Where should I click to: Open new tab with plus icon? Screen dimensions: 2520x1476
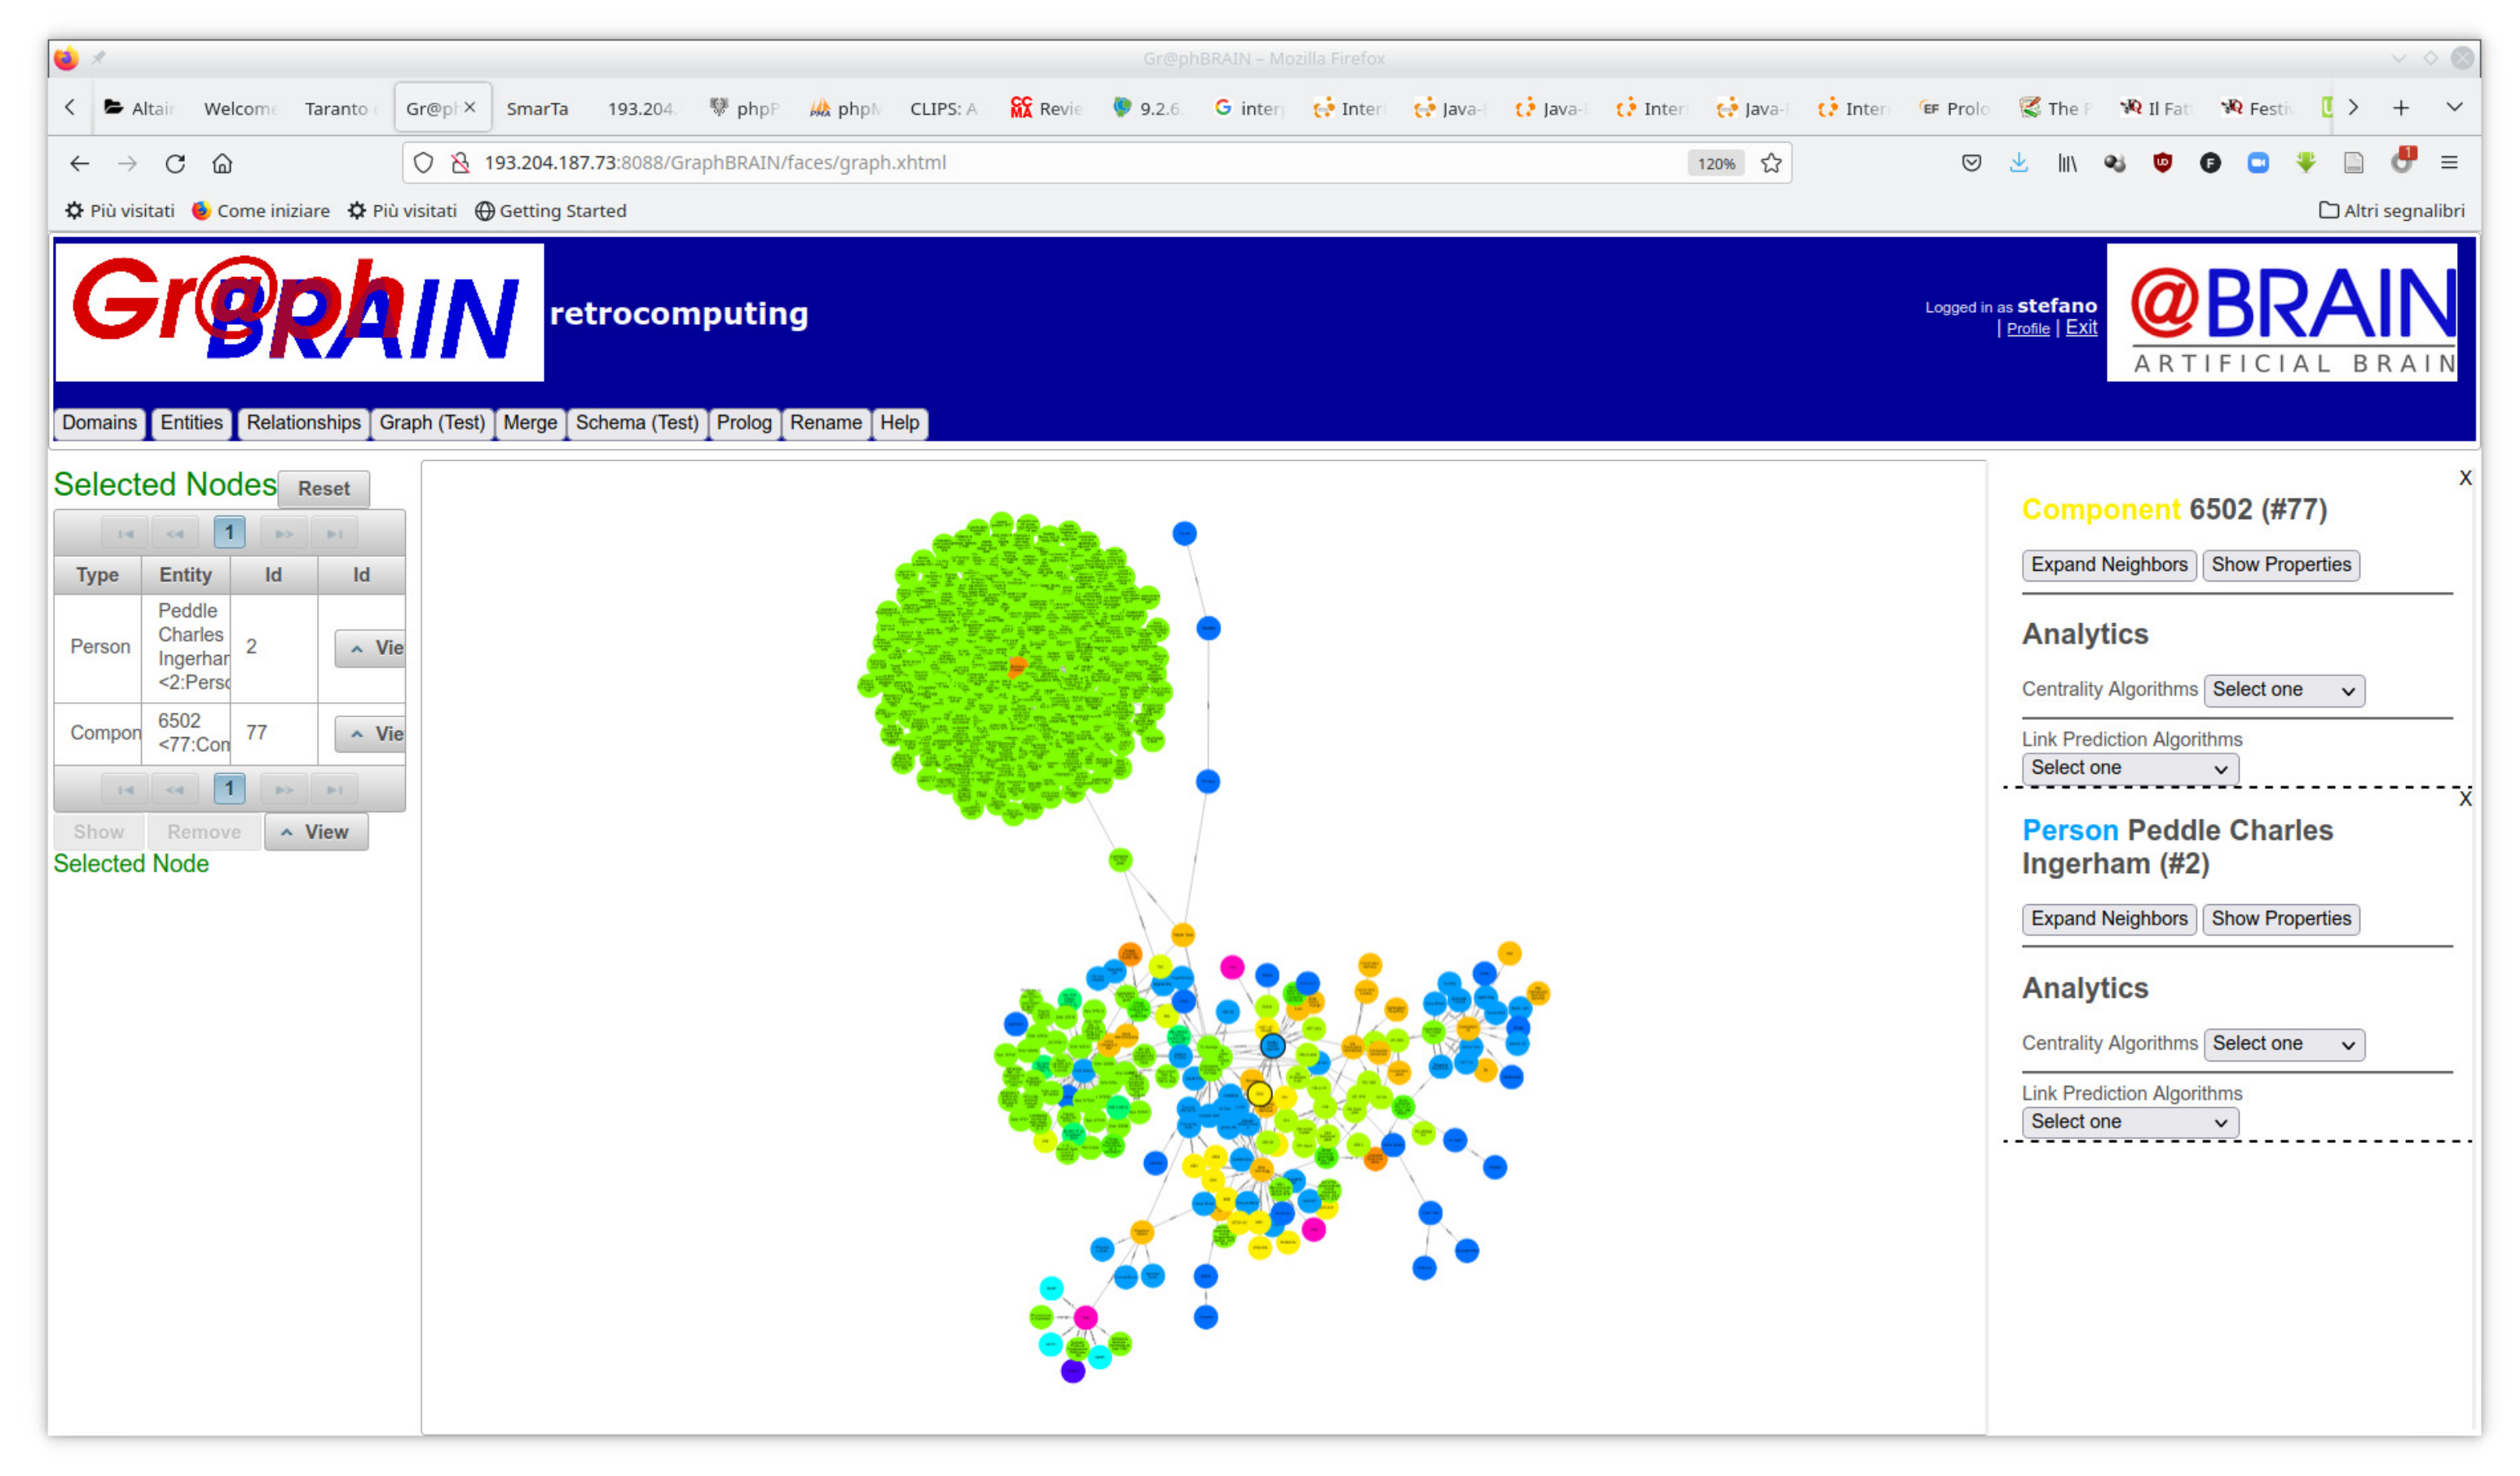2400,108
